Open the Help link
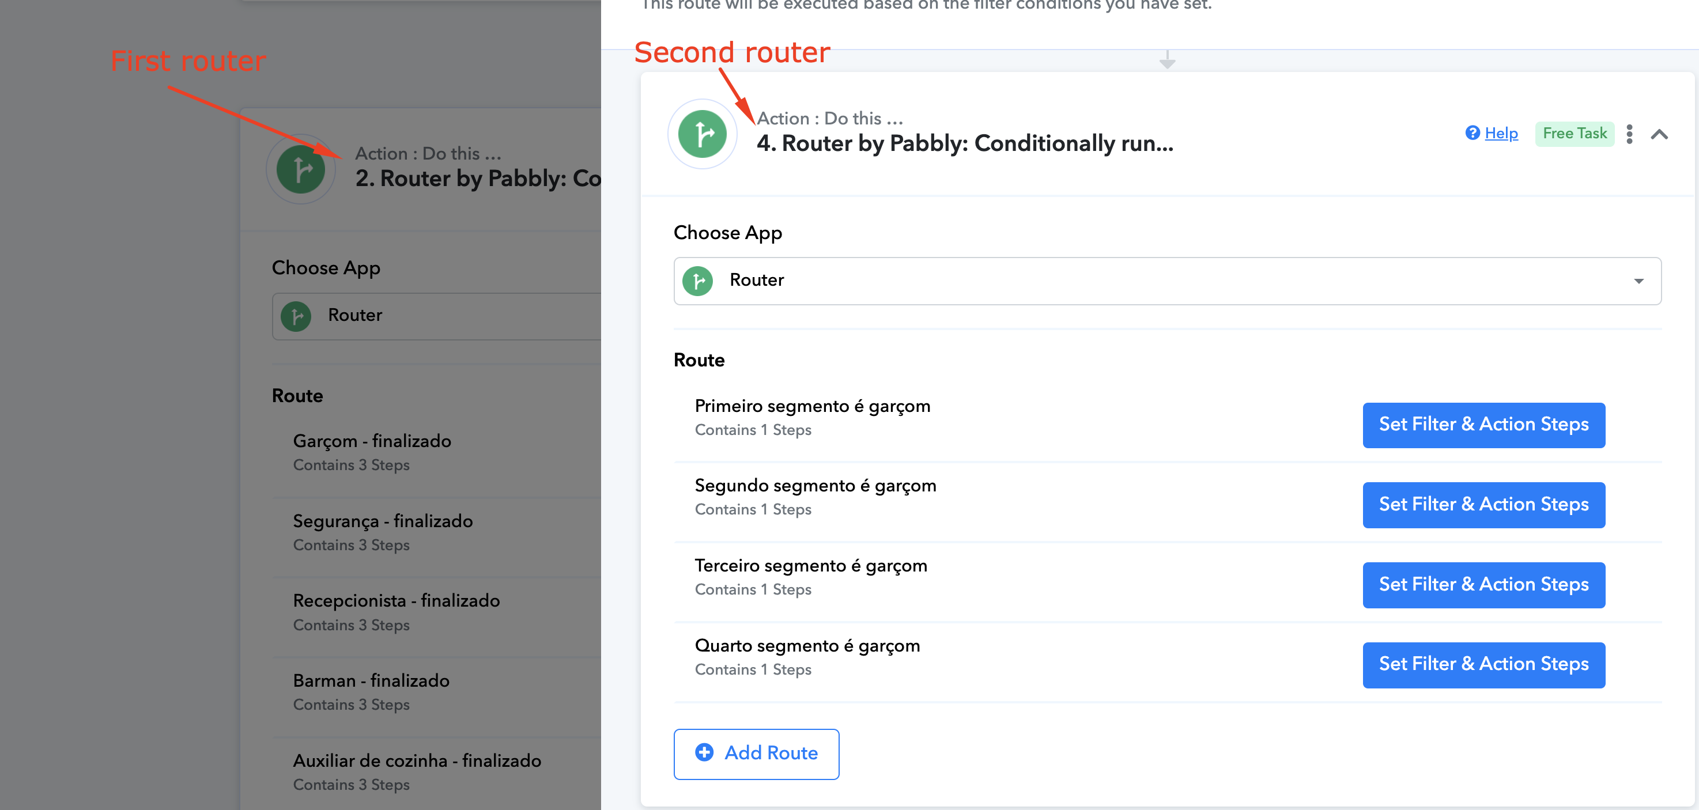The height and width of the screenshot is (810, 1699). [x=1501, y=133]
